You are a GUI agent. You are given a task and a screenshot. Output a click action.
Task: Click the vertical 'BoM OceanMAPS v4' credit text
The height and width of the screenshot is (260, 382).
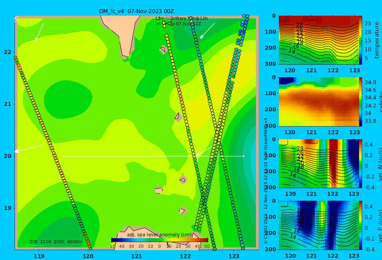tap(265, 139)
